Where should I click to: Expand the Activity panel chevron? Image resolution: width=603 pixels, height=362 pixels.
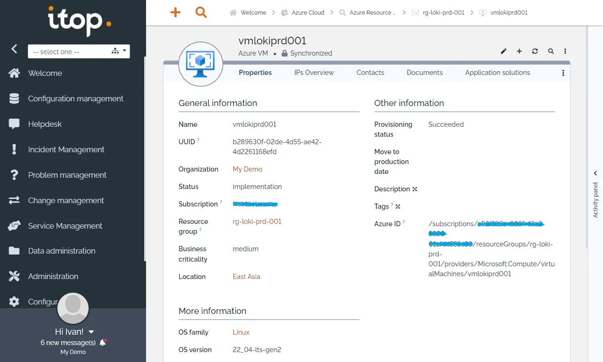595,173
